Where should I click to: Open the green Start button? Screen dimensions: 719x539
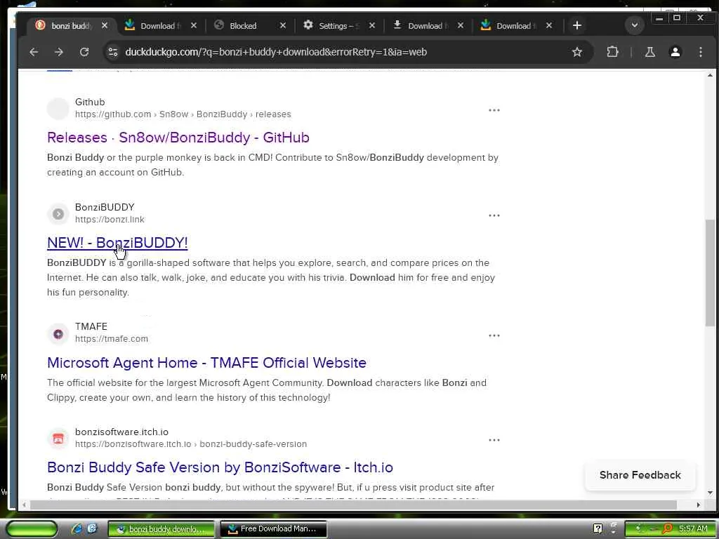(32, 529)
